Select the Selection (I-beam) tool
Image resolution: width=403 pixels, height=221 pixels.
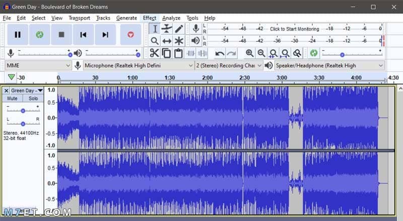click(x=155, y=29)
